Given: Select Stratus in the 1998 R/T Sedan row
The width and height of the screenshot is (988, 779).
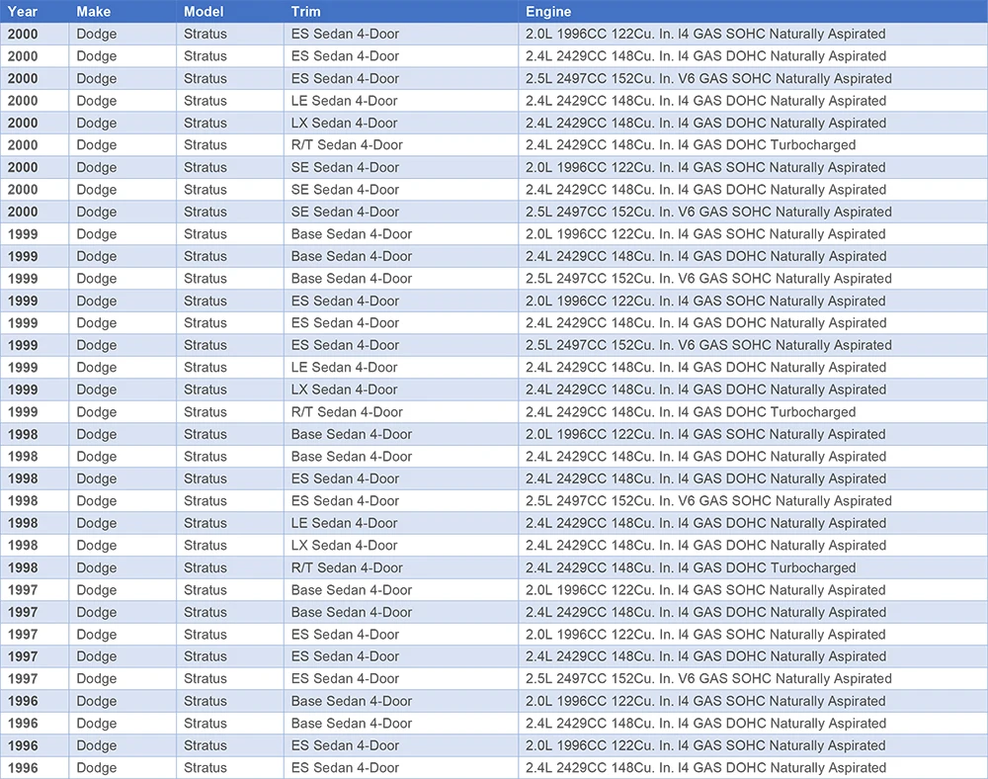Looking at the screenshot, I should pos(230,567).
